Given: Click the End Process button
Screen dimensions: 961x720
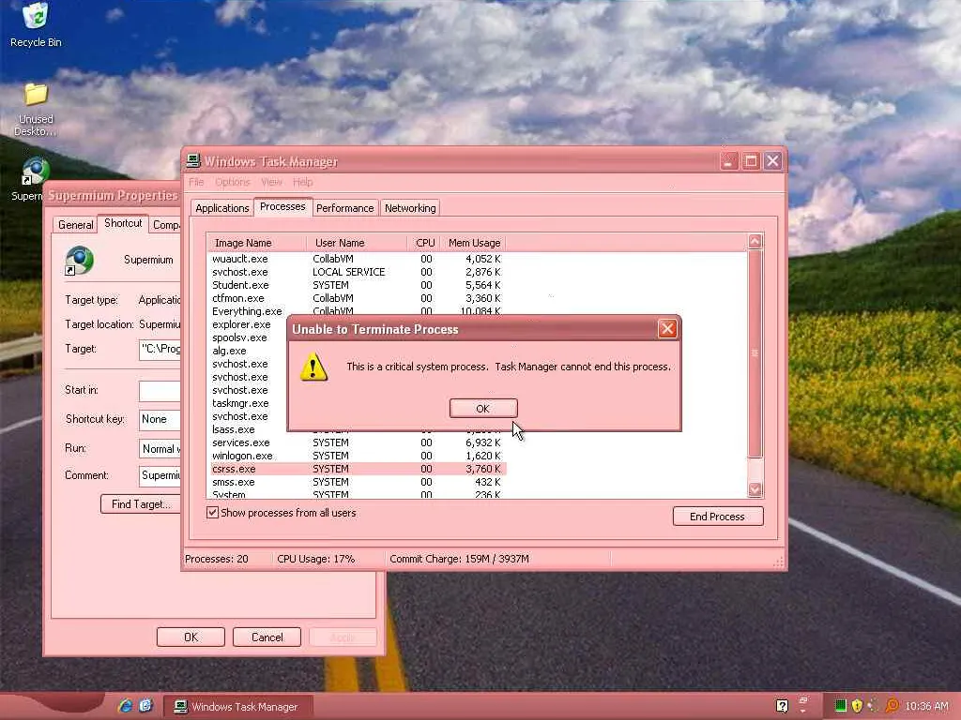Looking at the screenshot, I should pyautogui.click(x=718, y=517).
